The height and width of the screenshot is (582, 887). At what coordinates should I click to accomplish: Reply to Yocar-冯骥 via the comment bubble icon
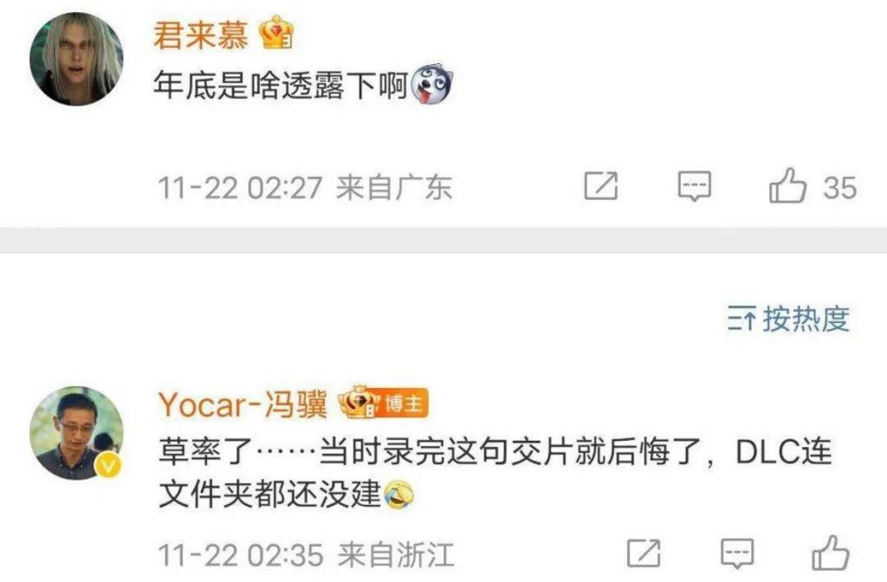tap(737, 553)
